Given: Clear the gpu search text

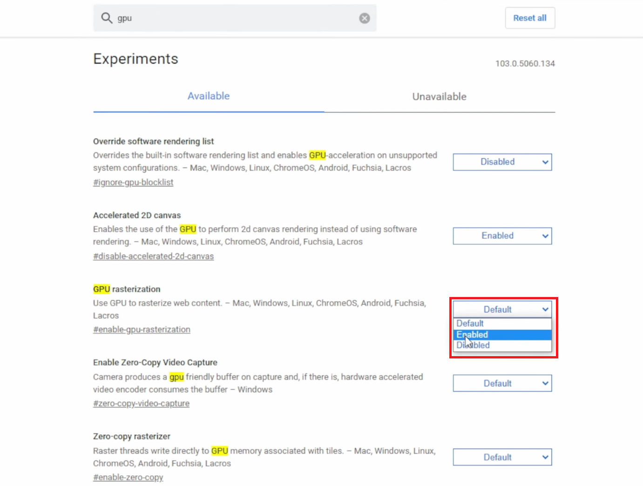Looking at the screenshot, I should click(365, 18).
